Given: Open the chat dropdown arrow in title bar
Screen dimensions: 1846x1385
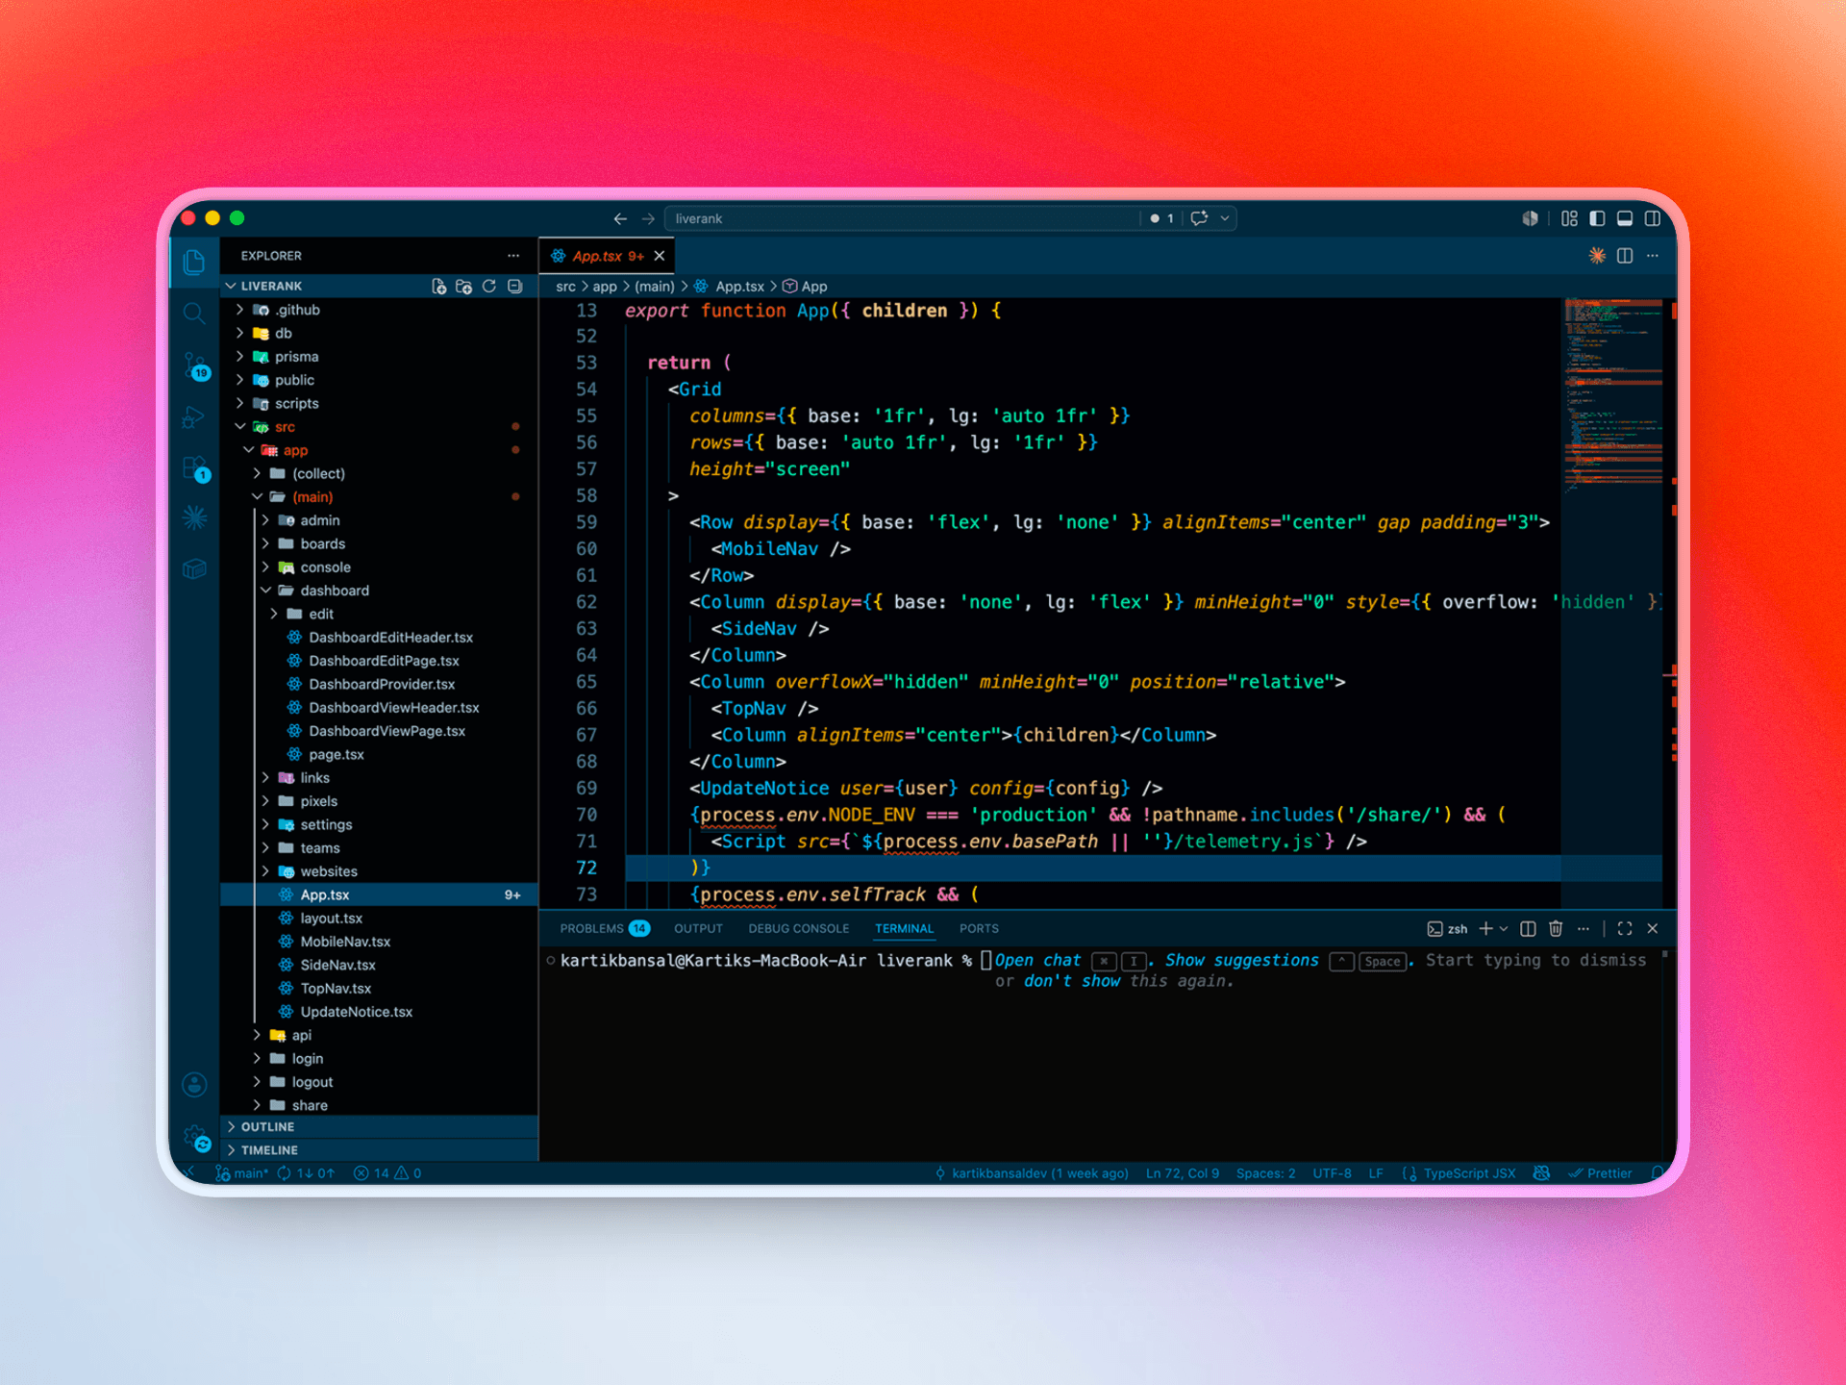Looking at the screenshot, I should 1225,219.
